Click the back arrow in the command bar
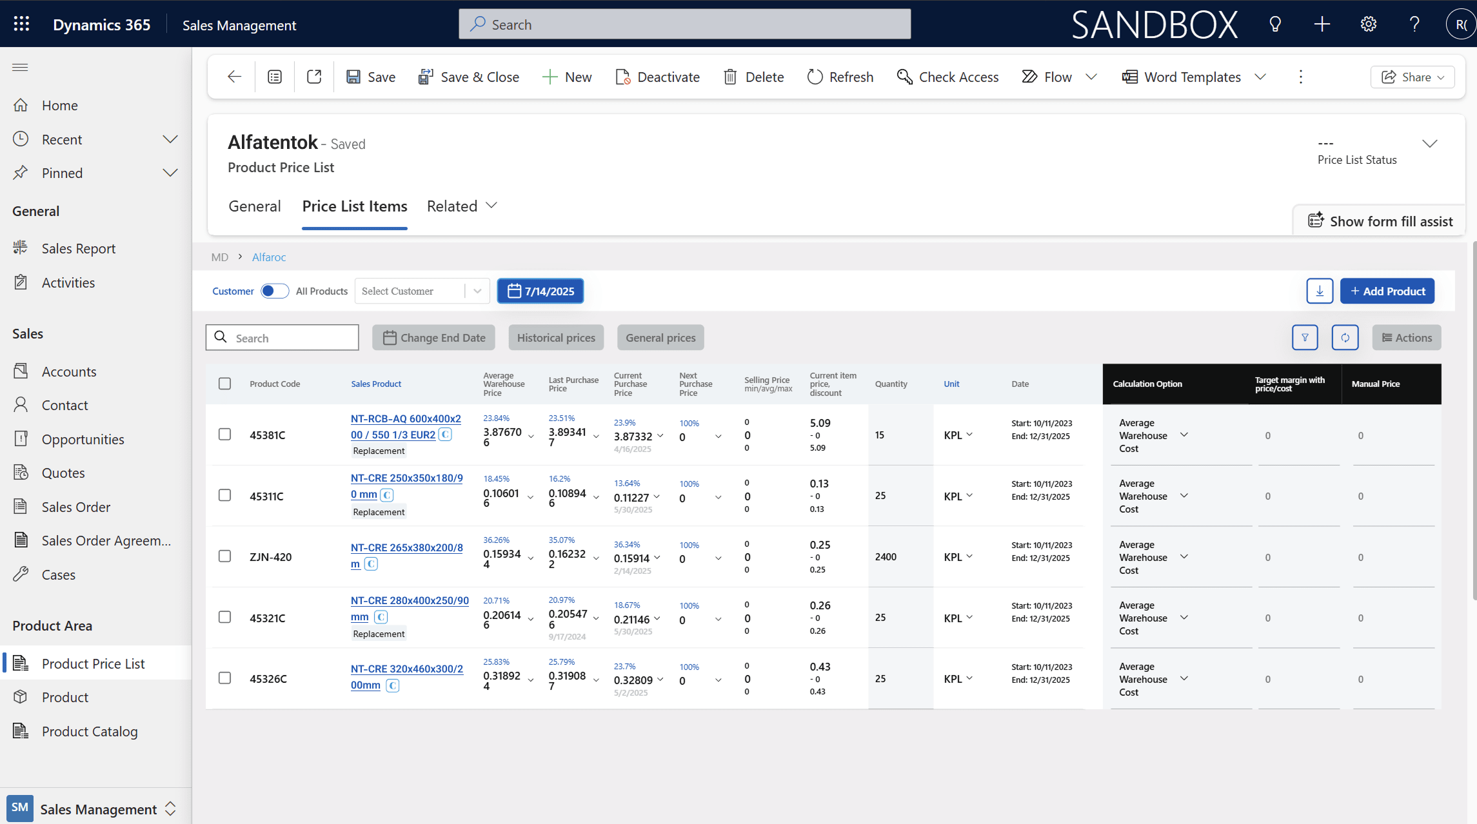This screenshot has width=1477, height=824. click(x=234, y=77)
